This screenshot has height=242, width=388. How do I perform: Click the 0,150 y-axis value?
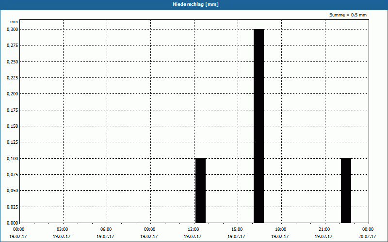pyautogui.click(x=13, y=126)
